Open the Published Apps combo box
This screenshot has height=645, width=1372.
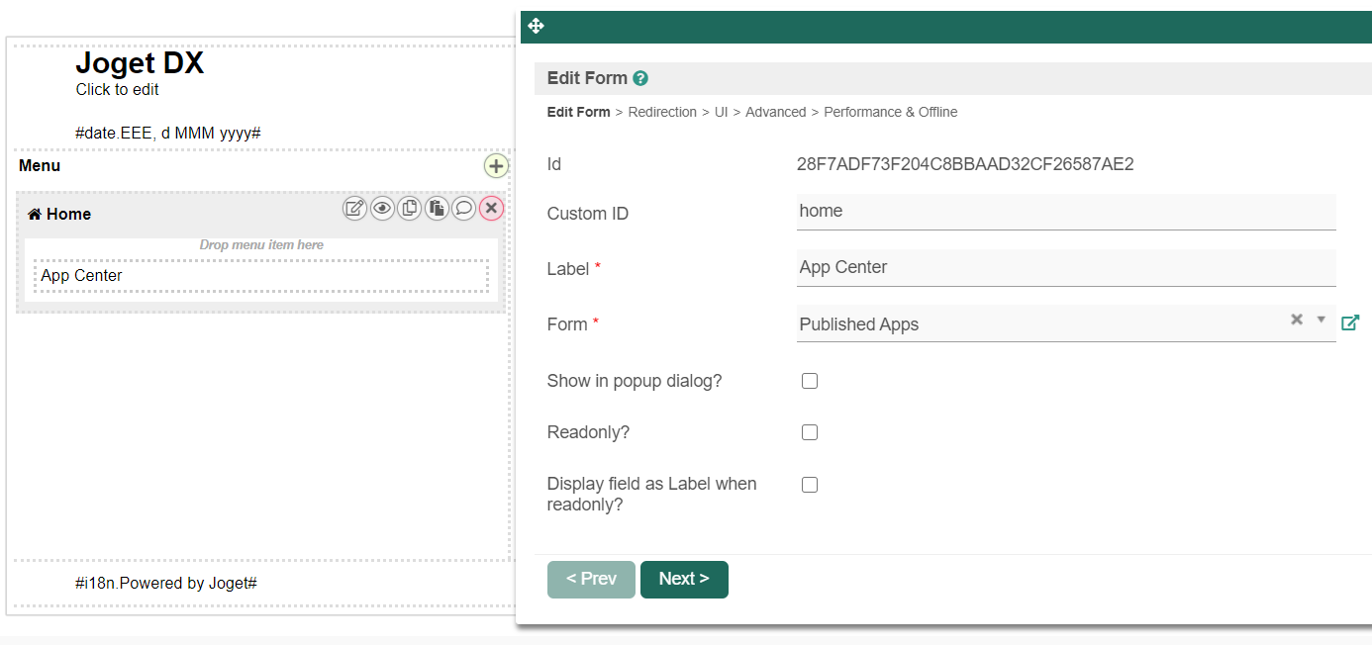click(x=1066, y=323)
